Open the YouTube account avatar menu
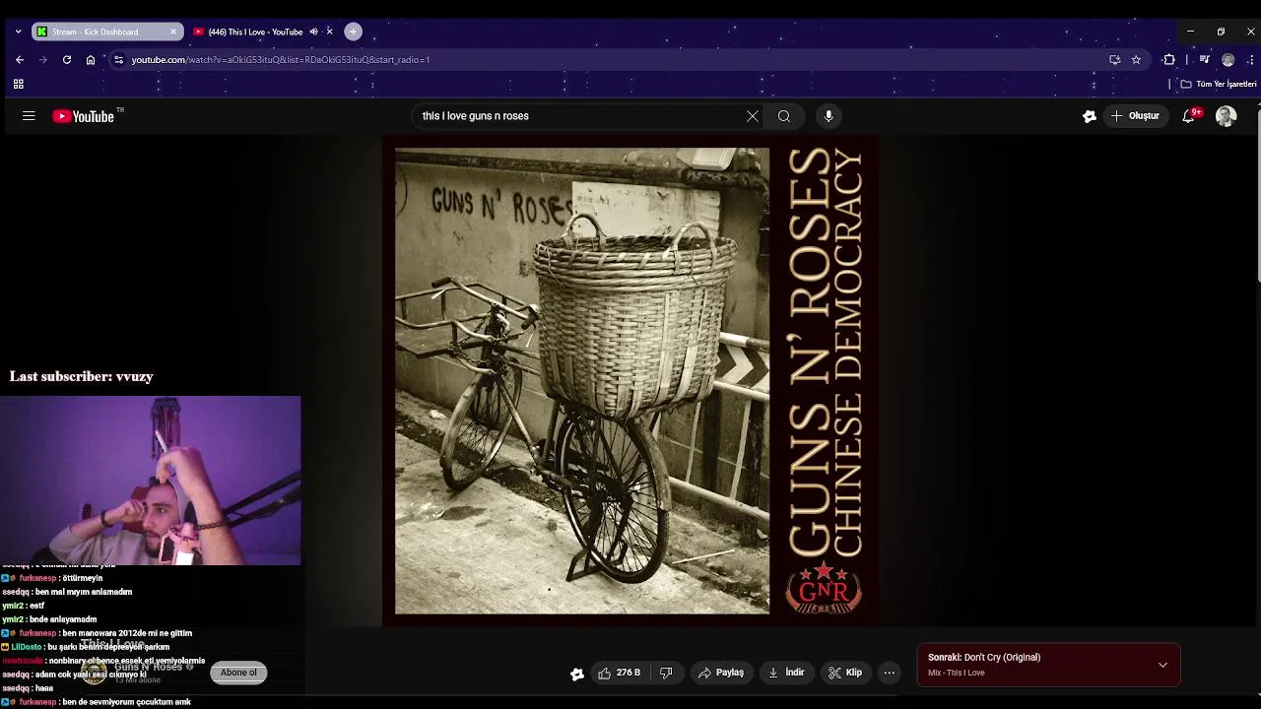 click(x=1226, y=116)
